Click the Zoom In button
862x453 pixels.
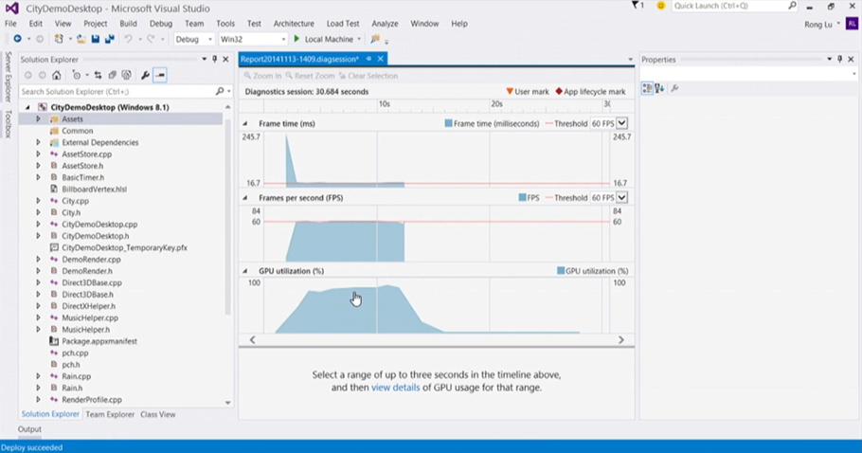262,76
